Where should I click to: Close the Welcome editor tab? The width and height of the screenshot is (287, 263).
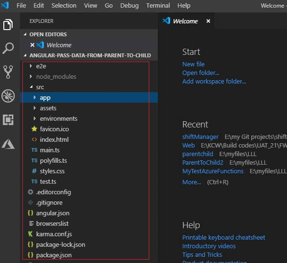point(208,21)
